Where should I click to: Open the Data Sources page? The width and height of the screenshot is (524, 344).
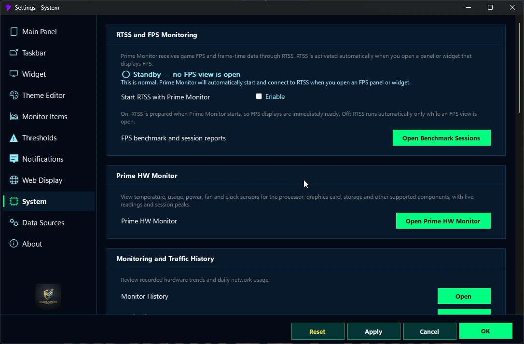point(49,222)
